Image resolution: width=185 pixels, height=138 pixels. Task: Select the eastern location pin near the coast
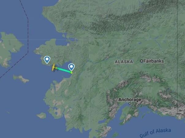[x=71, y=67]
